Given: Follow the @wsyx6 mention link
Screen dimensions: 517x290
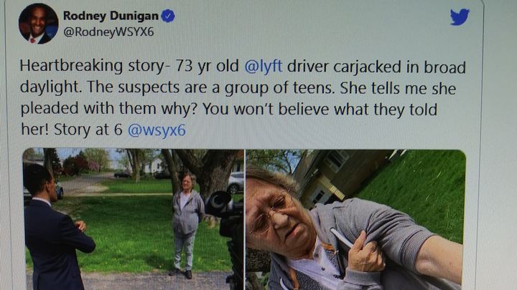Looking at the screenshot, I should point(157,130).
